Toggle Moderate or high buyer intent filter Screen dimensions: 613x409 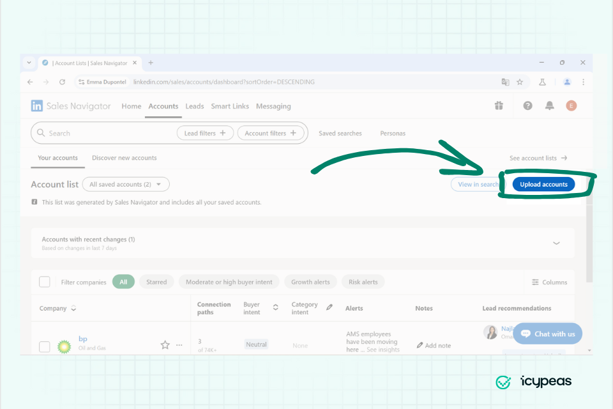[229, 282]
